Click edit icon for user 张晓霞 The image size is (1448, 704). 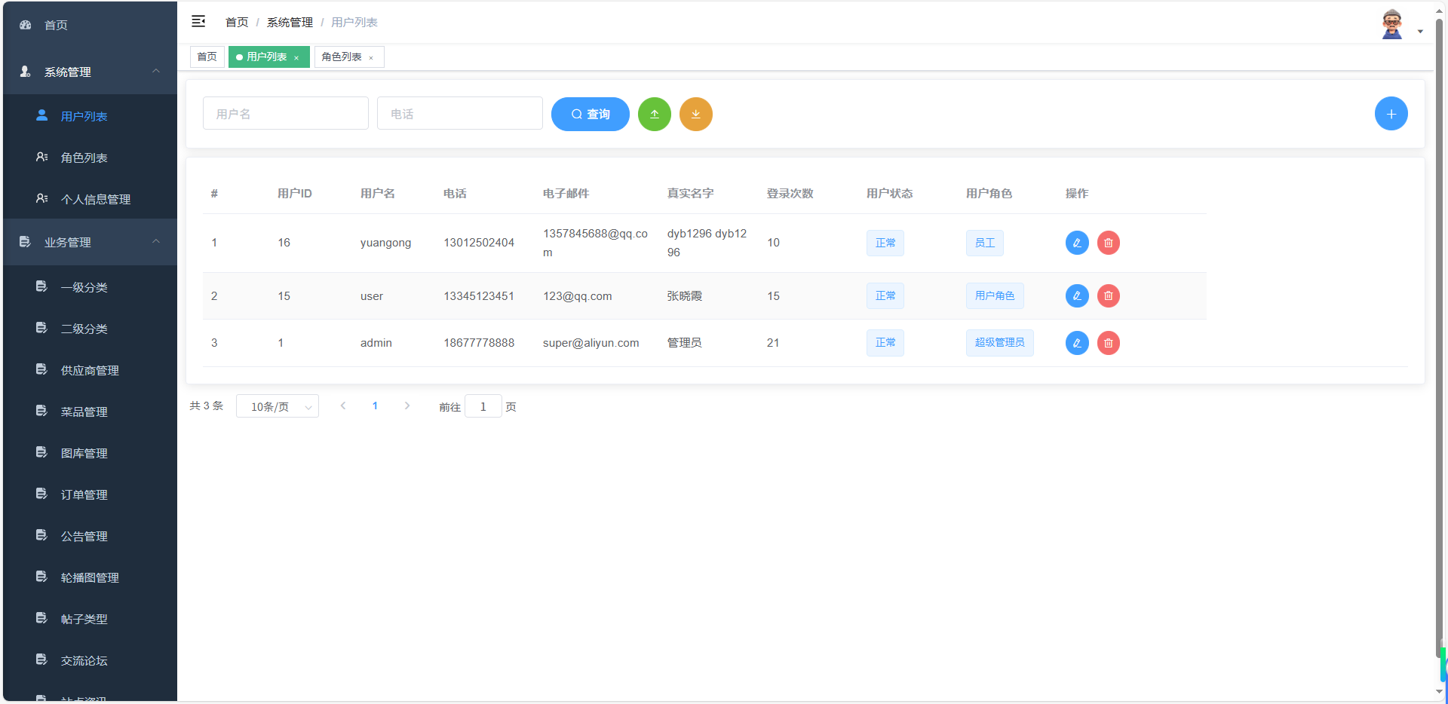point(1076,295)
